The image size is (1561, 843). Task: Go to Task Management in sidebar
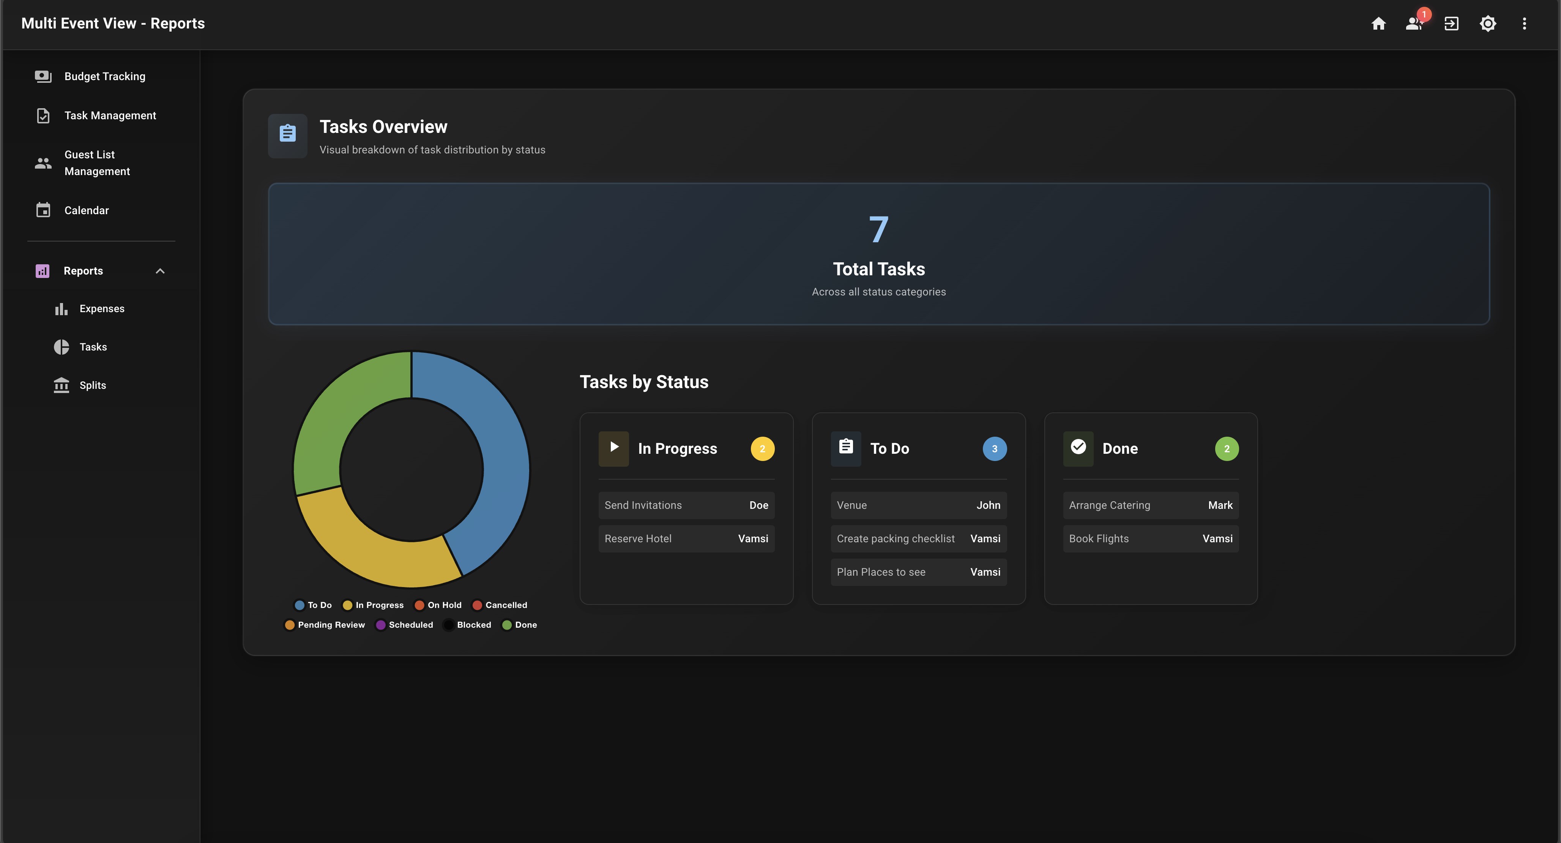click(110, 115)
